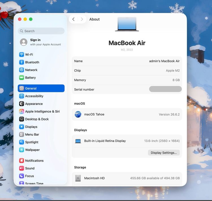Go forward with the right chevron
The height and width of the screenshot is (201, 212).
[x=82, y=19]
